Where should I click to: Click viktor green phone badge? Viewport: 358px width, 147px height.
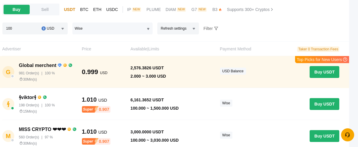tap(45, 97)
